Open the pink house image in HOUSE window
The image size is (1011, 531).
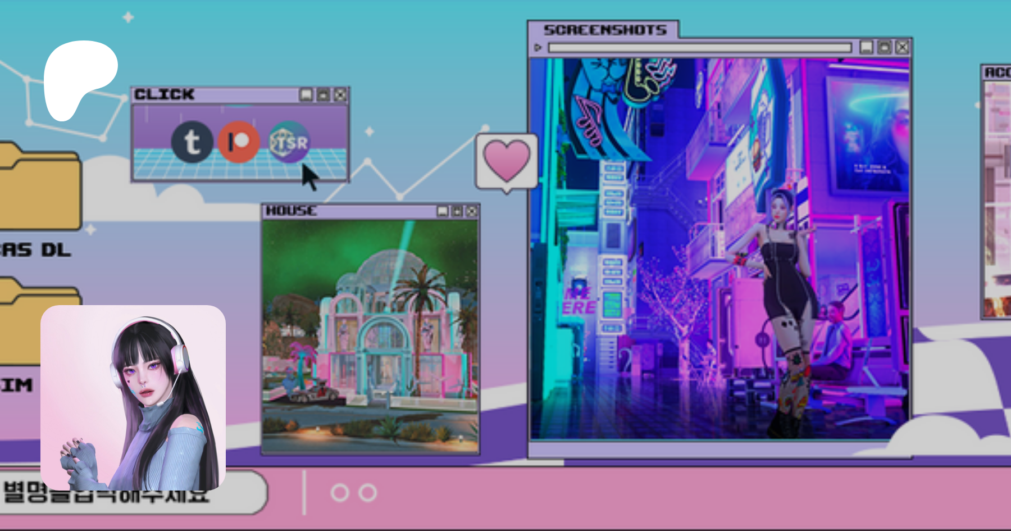click(370, 336)
